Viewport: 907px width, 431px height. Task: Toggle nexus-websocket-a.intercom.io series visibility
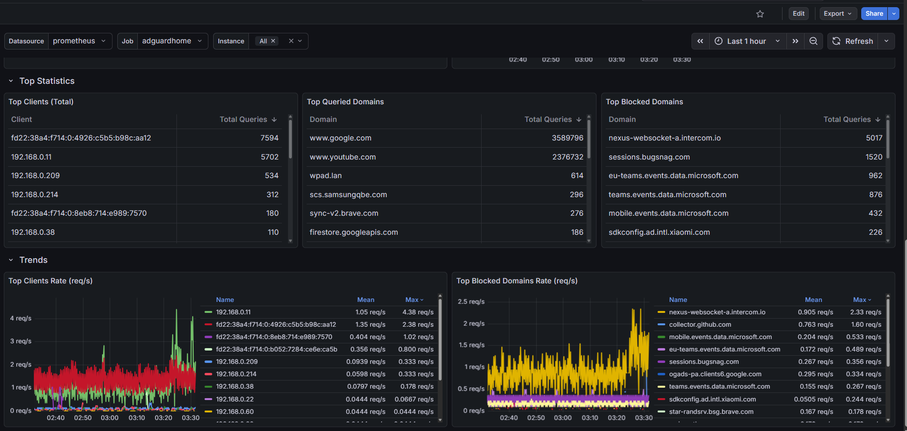[x=717, y=312]
